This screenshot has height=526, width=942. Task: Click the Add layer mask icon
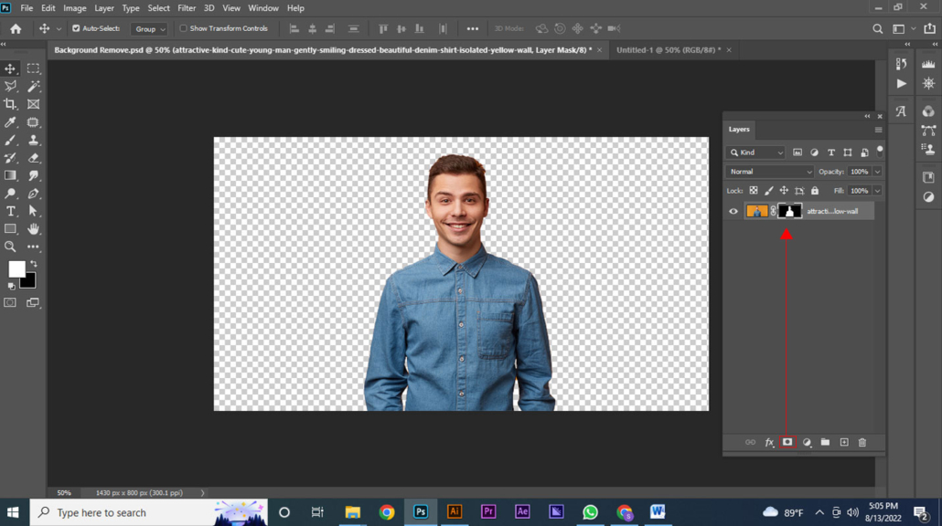[x=787, y=442]
